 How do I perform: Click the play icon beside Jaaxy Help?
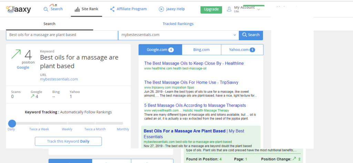161,9
